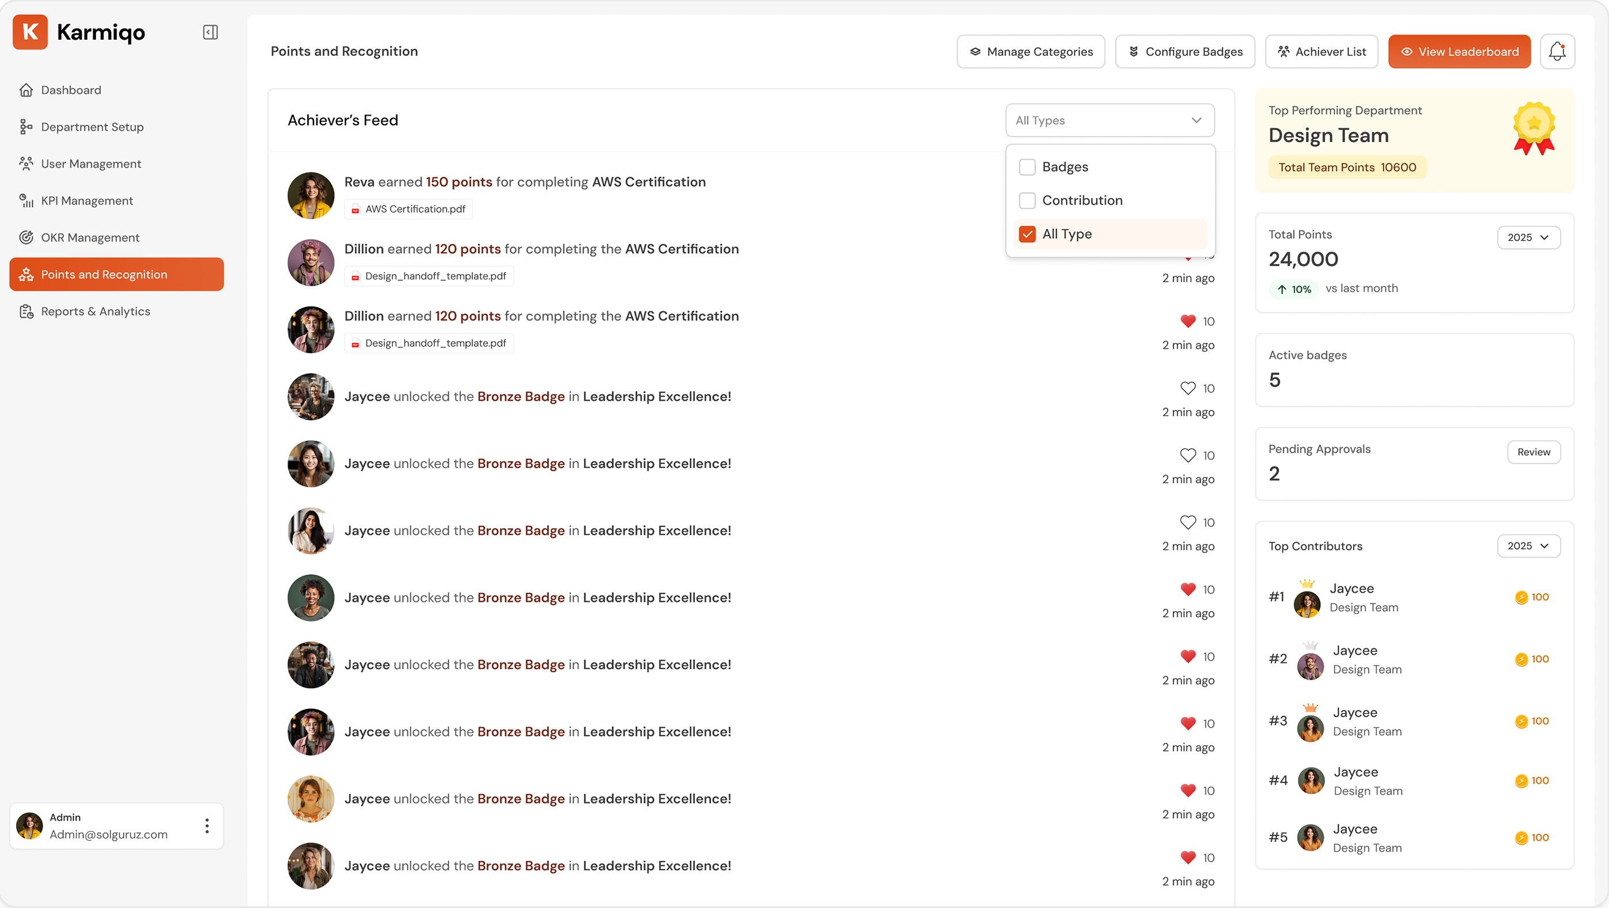Open notifications bell icon
The height and width of the screenshot is (908, 1609).
(1557, 51)
